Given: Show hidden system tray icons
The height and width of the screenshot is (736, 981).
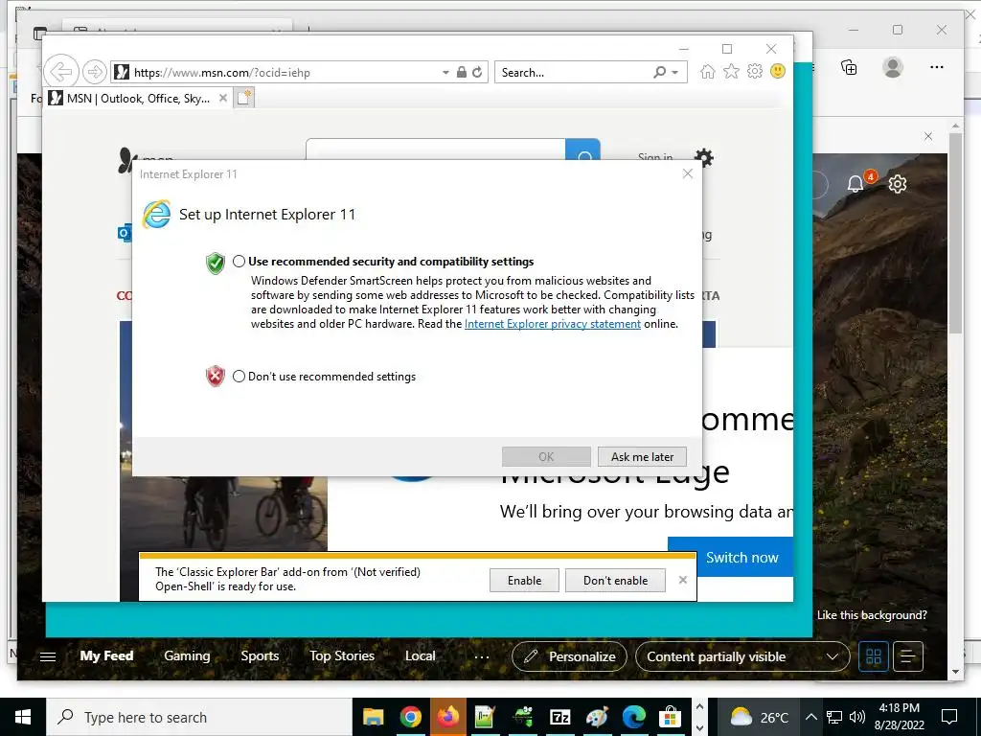Looking at the screenshot, I should tap(810, 717).
